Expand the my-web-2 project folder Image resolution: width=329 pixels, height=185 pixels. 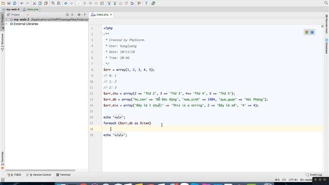click(x=7, y=20)
